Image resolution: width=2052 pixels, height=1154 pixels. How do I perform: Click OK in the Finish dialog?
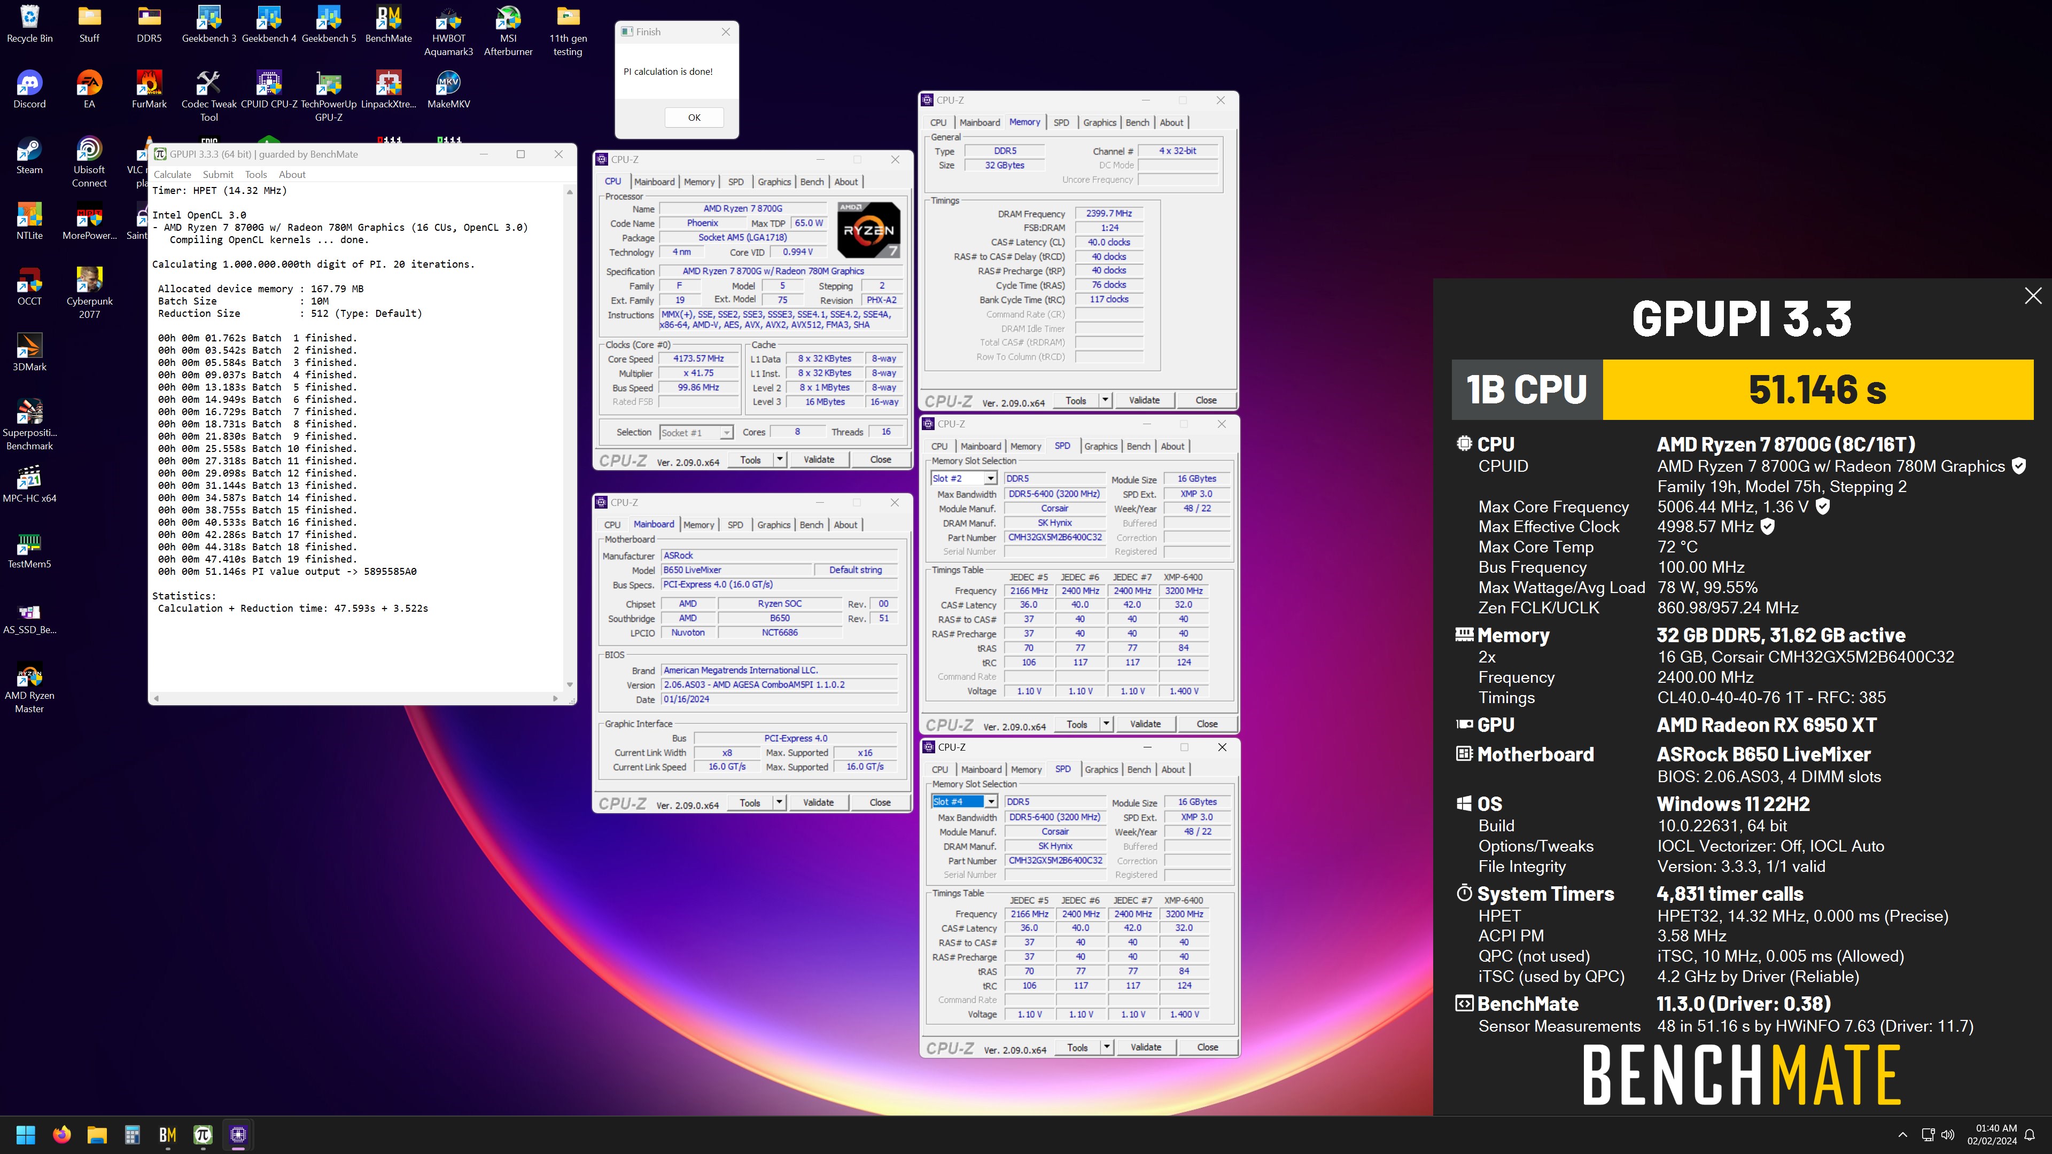coord(694,117)
